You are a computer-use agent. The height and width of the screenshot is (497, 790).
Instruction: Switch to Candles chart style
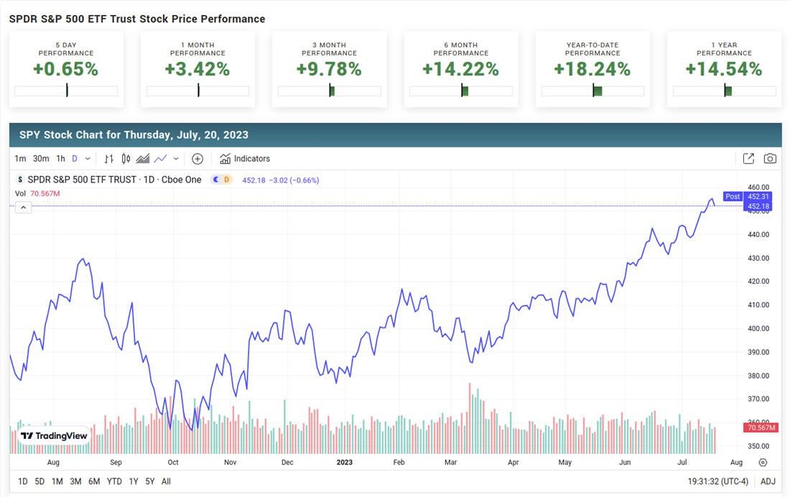click(126, 159)
